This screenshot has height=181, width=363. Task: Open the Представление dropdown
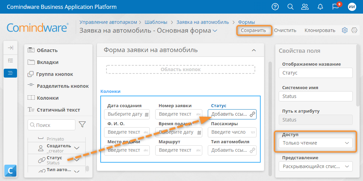coord(316,166)
